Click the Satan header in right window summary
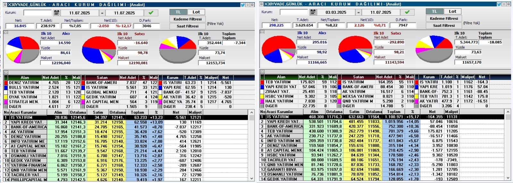The width and height of the screenshot is (513, 183). pyautogui.click(x=358, y=77)
